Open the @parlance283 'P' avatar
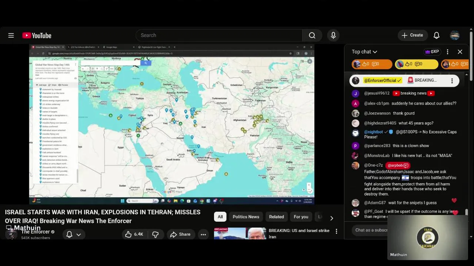 [355, 146]
